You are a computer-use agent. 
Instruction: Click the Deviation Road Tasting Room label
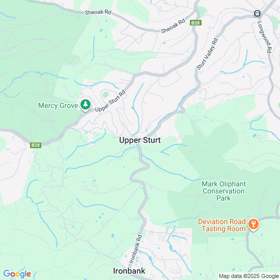click(x=222, y=225)
